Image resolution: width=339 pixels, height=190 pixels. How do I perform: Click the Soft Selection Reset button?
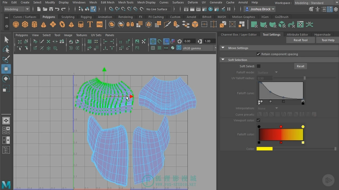coord(301,66)
